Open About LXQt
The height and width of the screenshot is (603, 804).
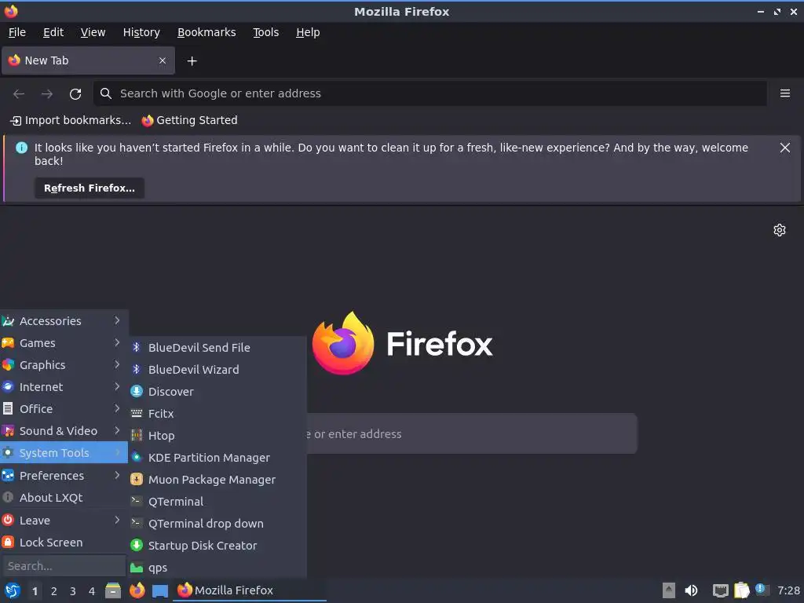tap(64, 498)
